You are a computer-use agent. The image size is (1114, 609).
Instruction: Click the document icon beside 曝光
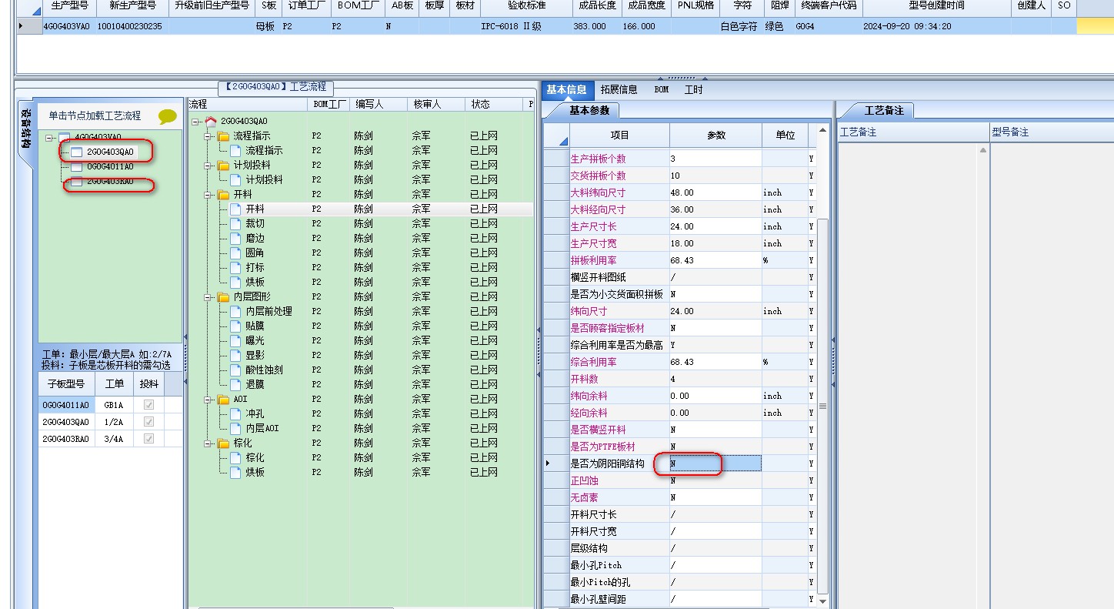click(x=235, y=341)
